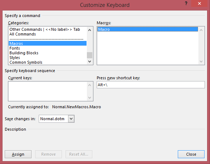The image size is (210, 164).
Task: Select Fonts in the Categories list
Action: click(47, 48)
